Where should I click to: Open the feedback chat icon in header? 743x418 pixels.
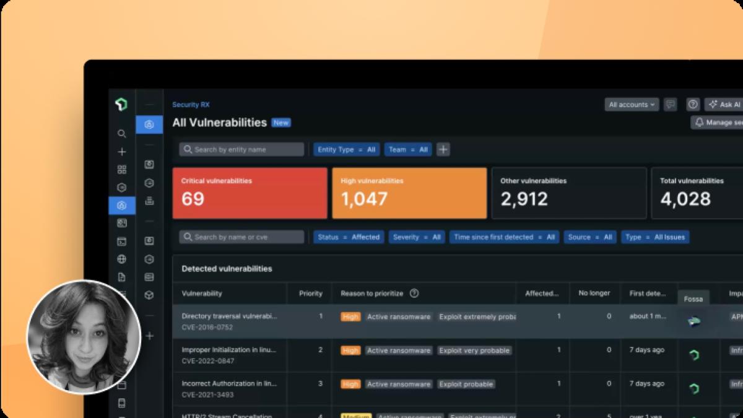click(x=670, y=105)
